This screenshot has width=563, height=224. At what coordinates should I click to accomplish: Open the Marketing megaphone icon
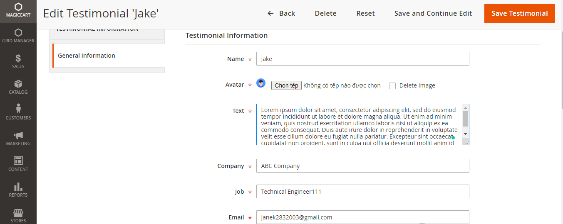[x=18, y=135]
